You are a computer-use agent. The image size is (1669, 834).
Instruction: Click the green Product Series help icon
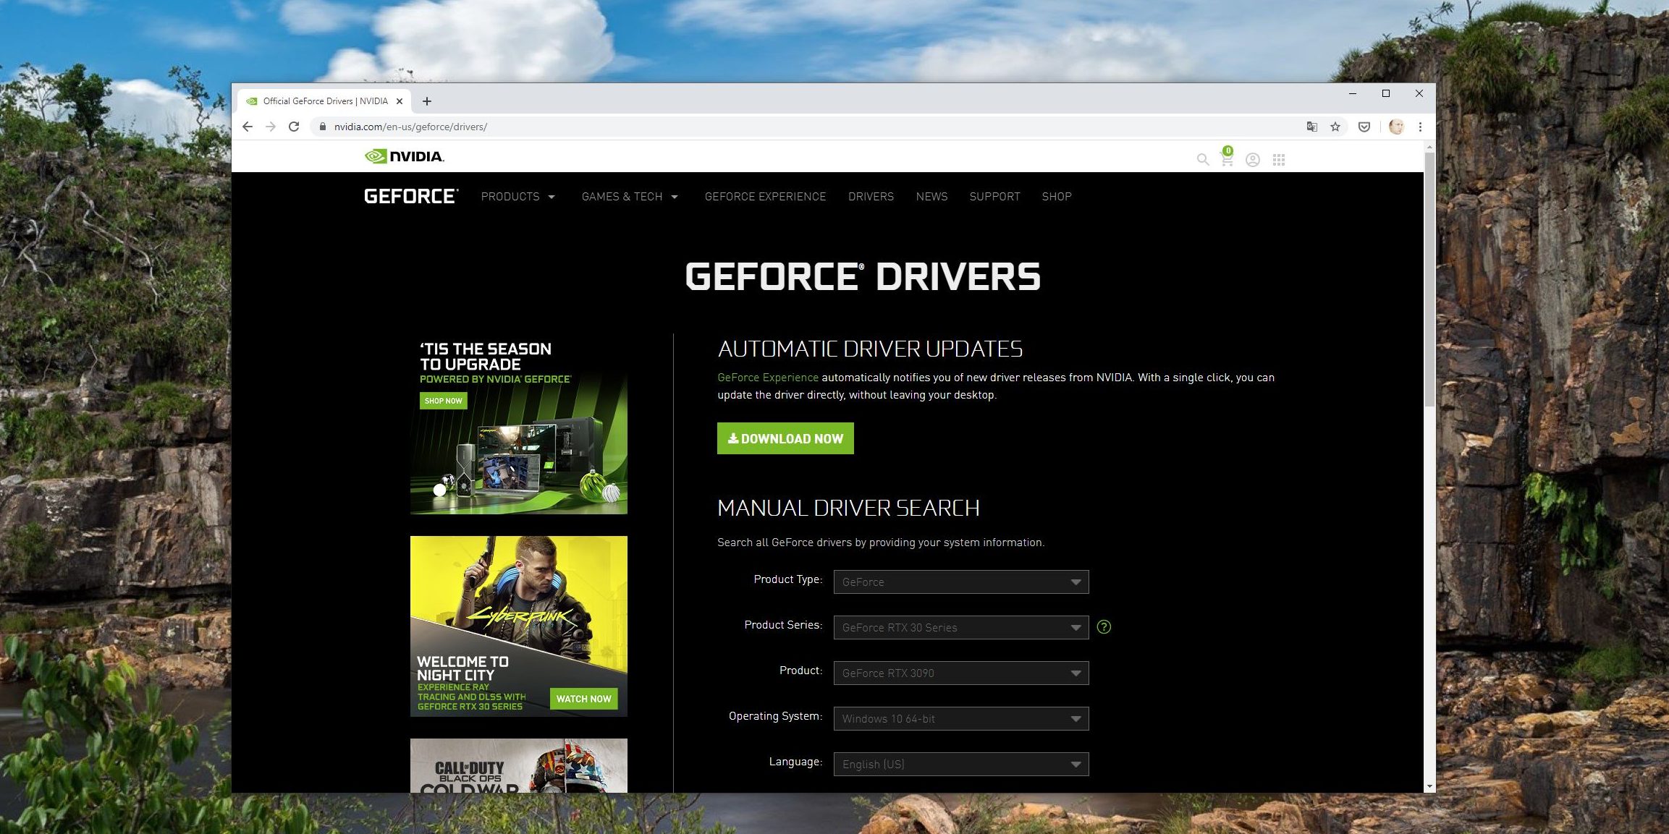1104,627
